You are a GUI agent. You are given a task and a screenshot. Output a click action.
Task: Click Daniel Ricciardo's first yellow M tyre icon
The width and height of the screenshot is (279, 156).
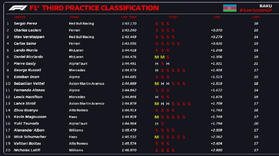tap(157, 57)
